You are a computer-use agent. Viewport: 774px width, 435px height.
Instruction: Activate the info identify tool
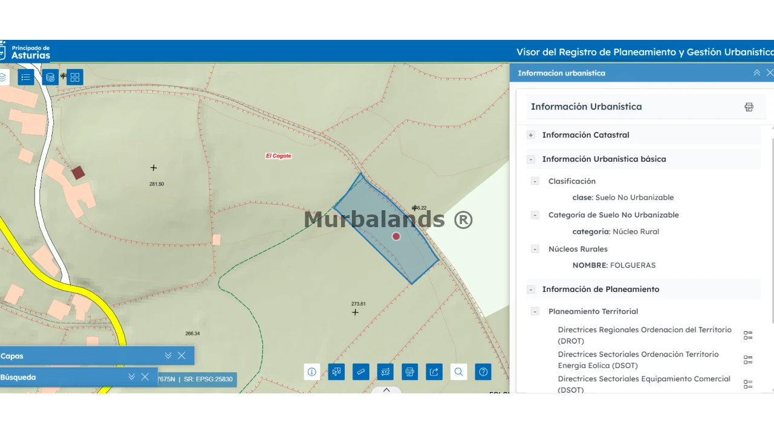click(312, 372)
